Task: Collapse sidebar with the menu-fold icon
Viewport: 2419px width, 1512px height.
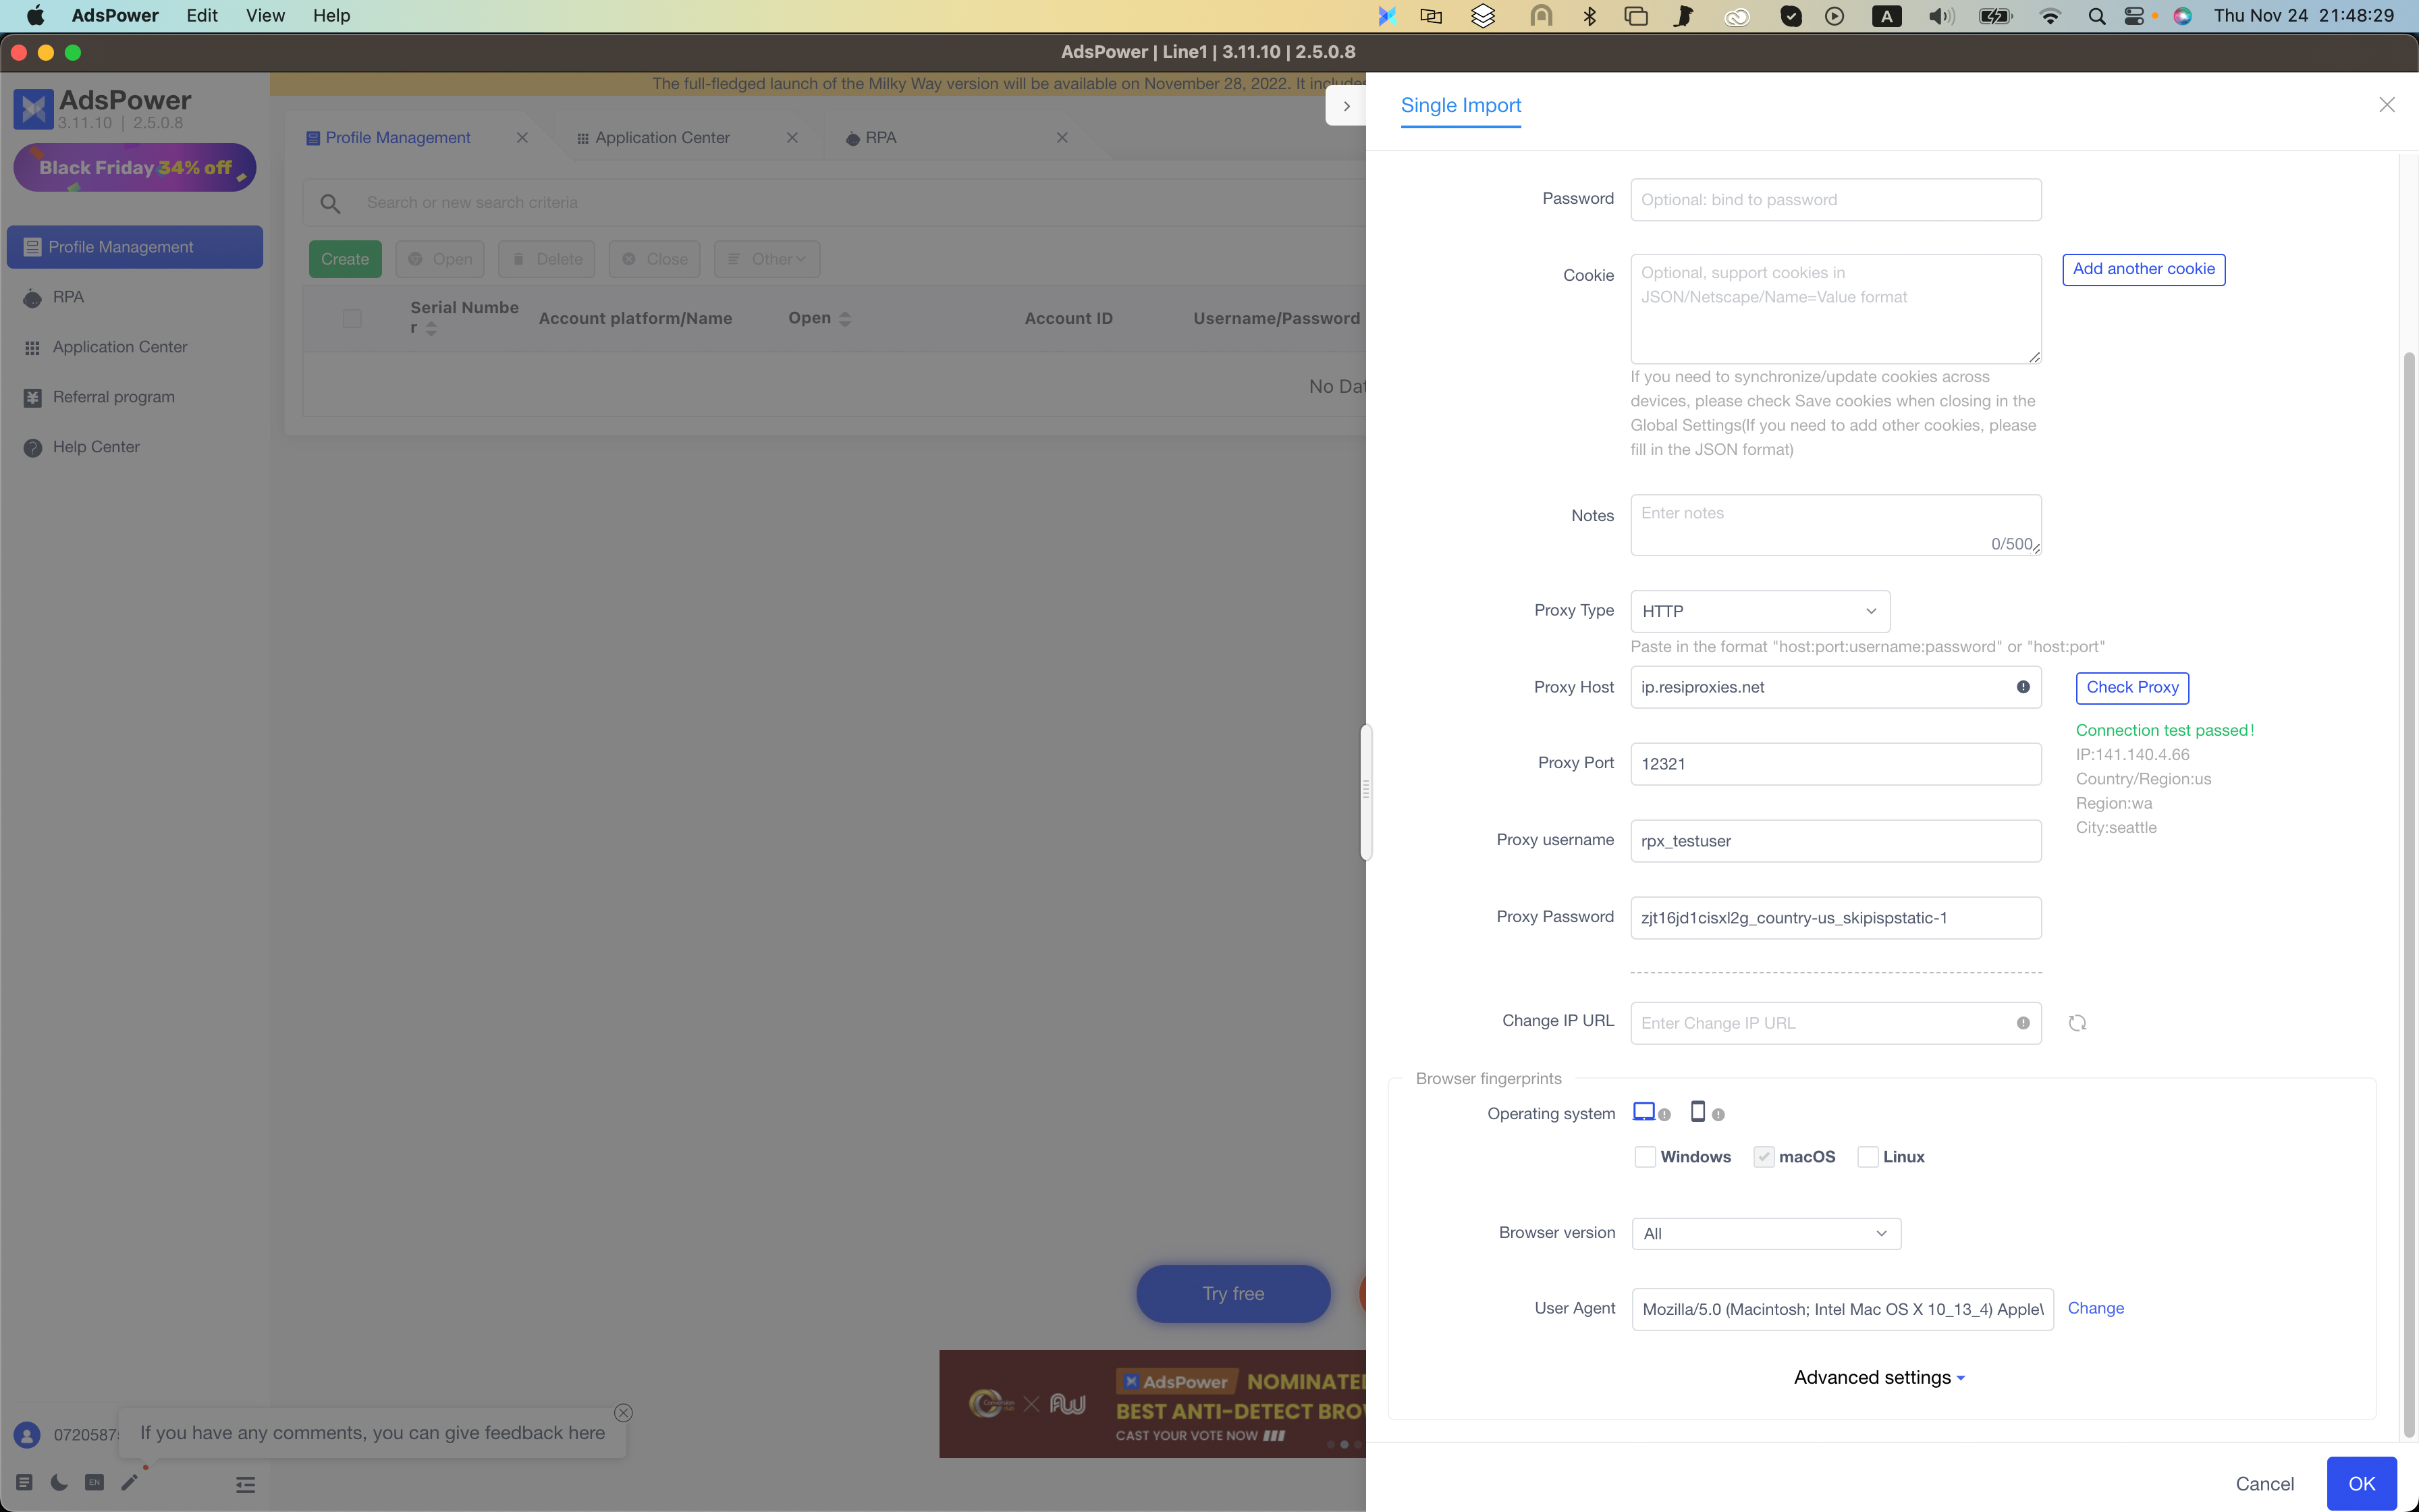Action: (245, 1484)
